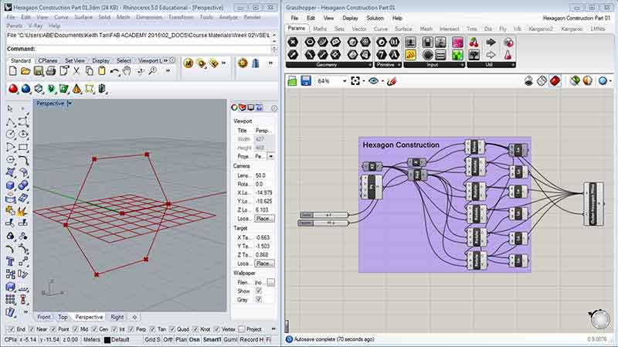
Task: Click the red sketch feather icon in Grasshopper
Action: point(392,81)
